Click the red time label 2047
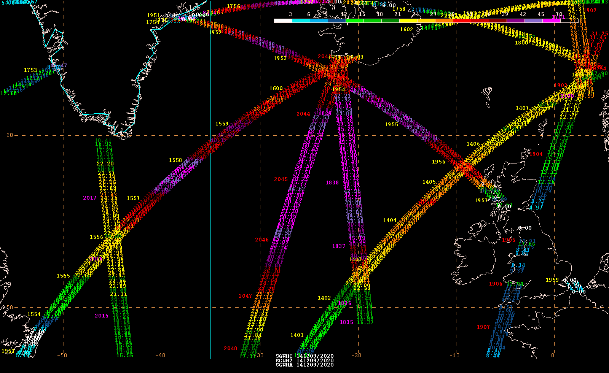609x373 pixels. (246, 296)
